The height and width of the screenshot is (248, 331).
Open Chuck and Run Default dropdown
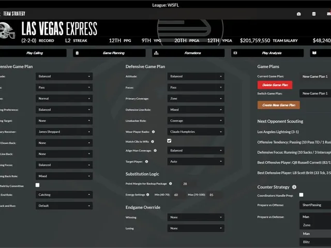64,206
